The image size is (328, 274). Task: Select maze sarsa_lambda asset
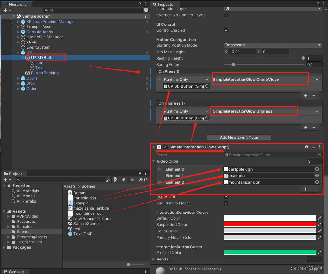(91, 208)
